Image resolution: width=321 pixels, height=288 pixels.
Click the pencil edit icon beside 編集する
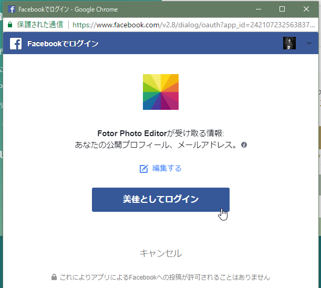[x=144, y=169]
